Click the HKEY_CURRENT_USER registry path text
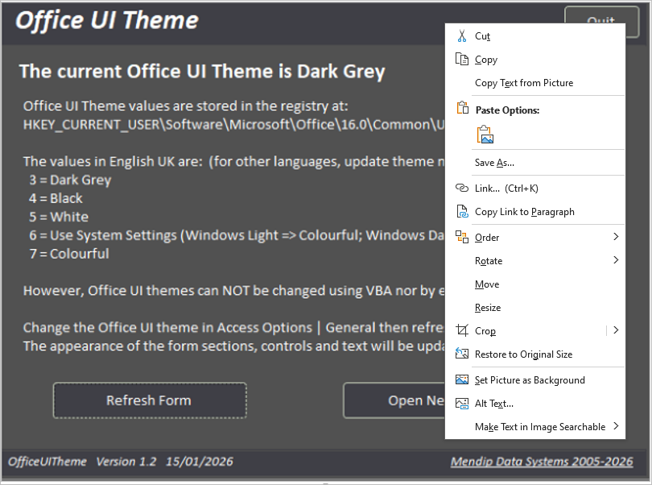The width and height of the screenshot is (652, 485). pyautogui.click(x=233, y=125)
